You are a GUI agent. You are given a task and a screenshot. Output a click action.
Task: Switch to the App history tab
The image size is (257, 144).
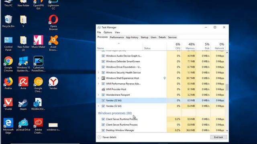click(132, 37)
